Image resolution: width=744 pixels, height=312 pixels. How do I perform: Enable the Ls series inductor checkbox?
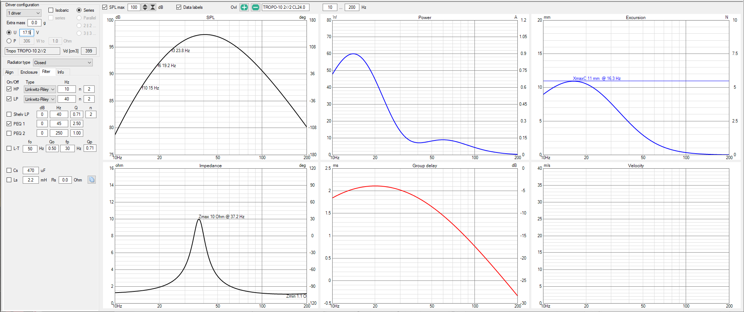pyautogui.click(x=9, y=180)
